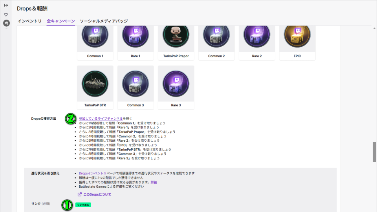Image resolution: width=377 pixels, height=212 pixels.
Task: Click the Rare 3 crate reward icon
Action: [176, 84]
